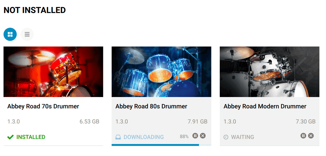Screen dimensions: 326x156
Task: Click the INSTALLED status label
Action: click(x=31, y=137)
